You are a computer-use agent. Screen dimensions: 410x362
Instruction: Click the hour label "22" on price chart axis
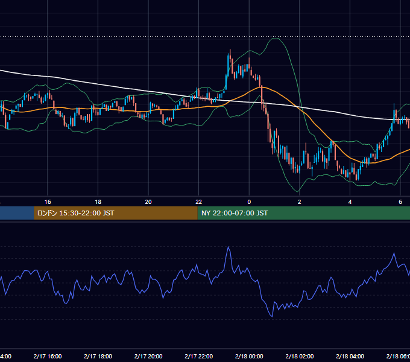(199, 202)
